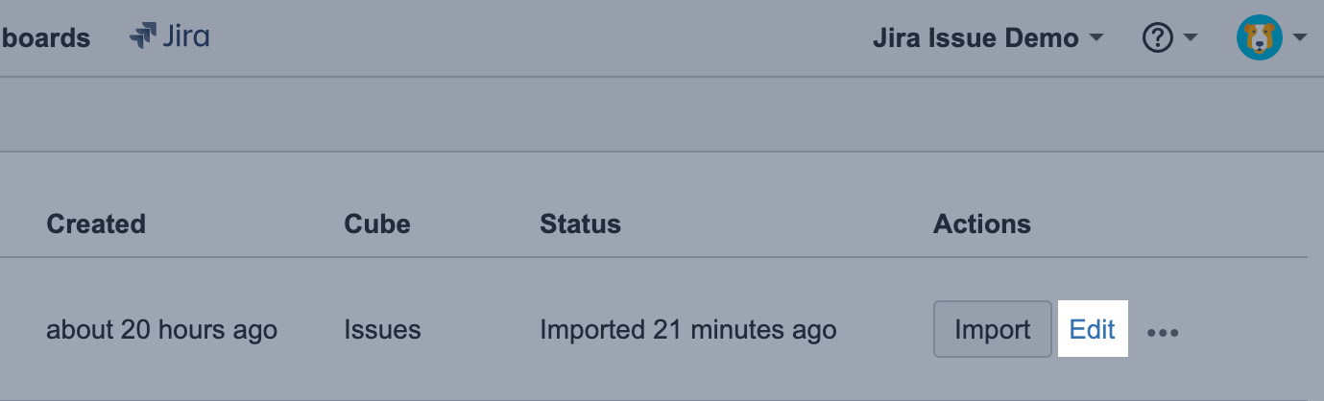Click the caret after Jira Issue Demo
This screenshot has width=1324, height=401.
tap(1095, 38)
